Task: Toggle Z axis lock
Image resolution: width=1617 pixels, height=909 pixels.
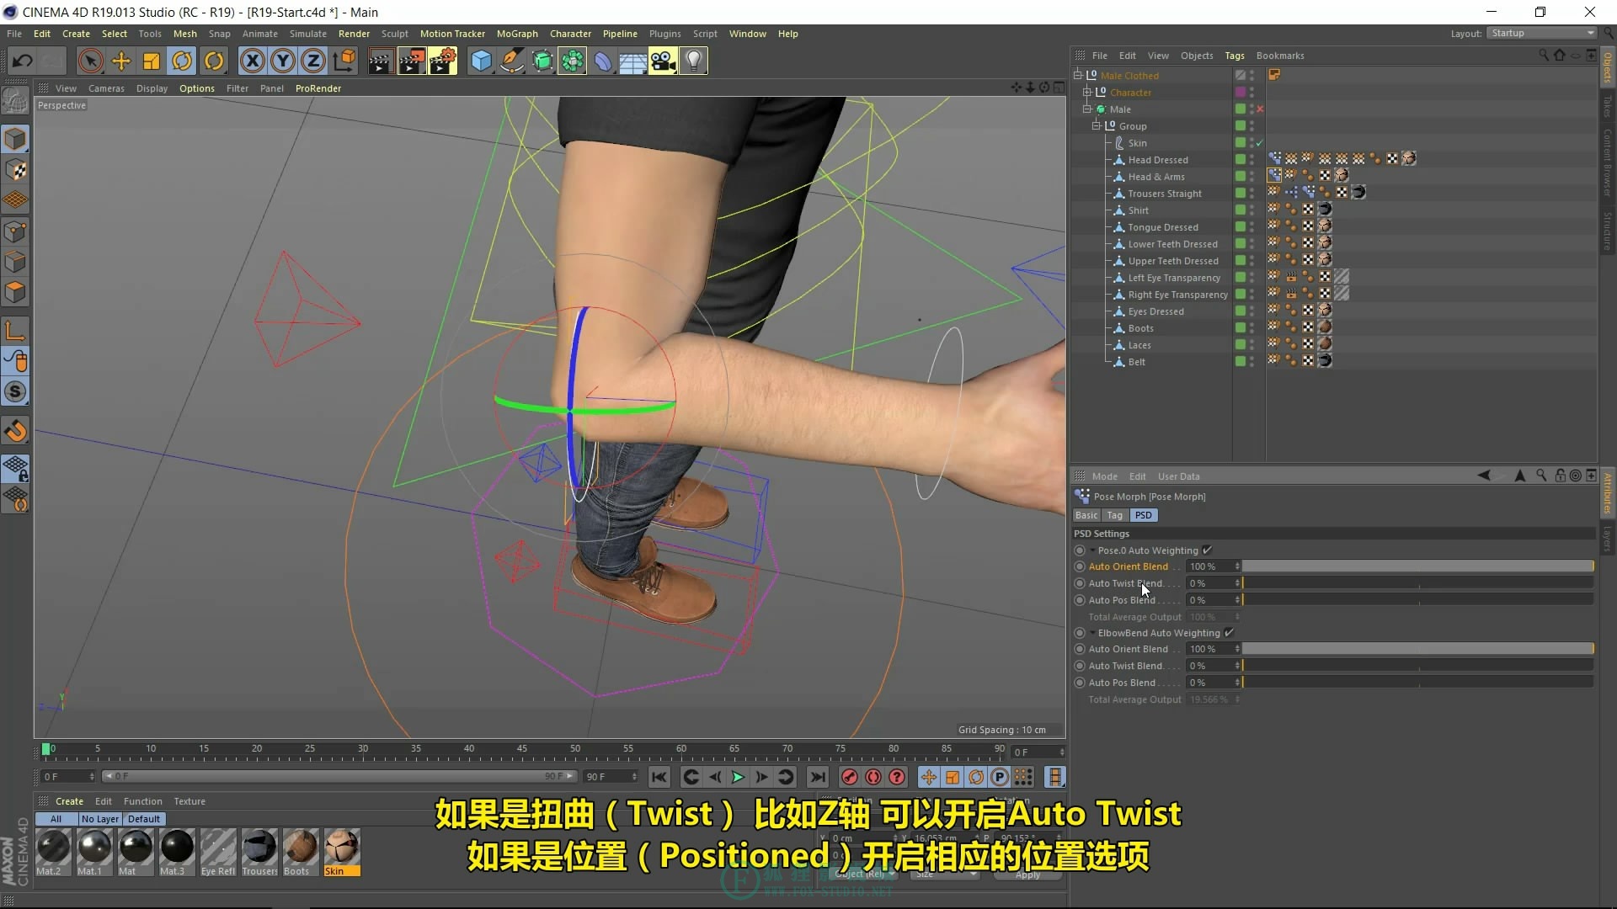Action: (x=313, y=61)
